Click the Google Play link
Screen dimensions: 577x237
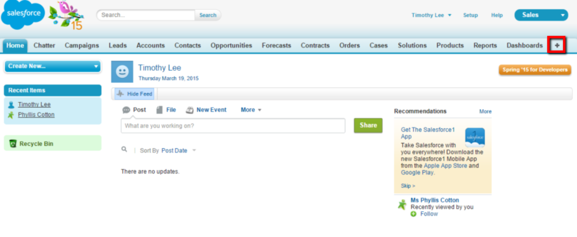(x=417, y=173)
